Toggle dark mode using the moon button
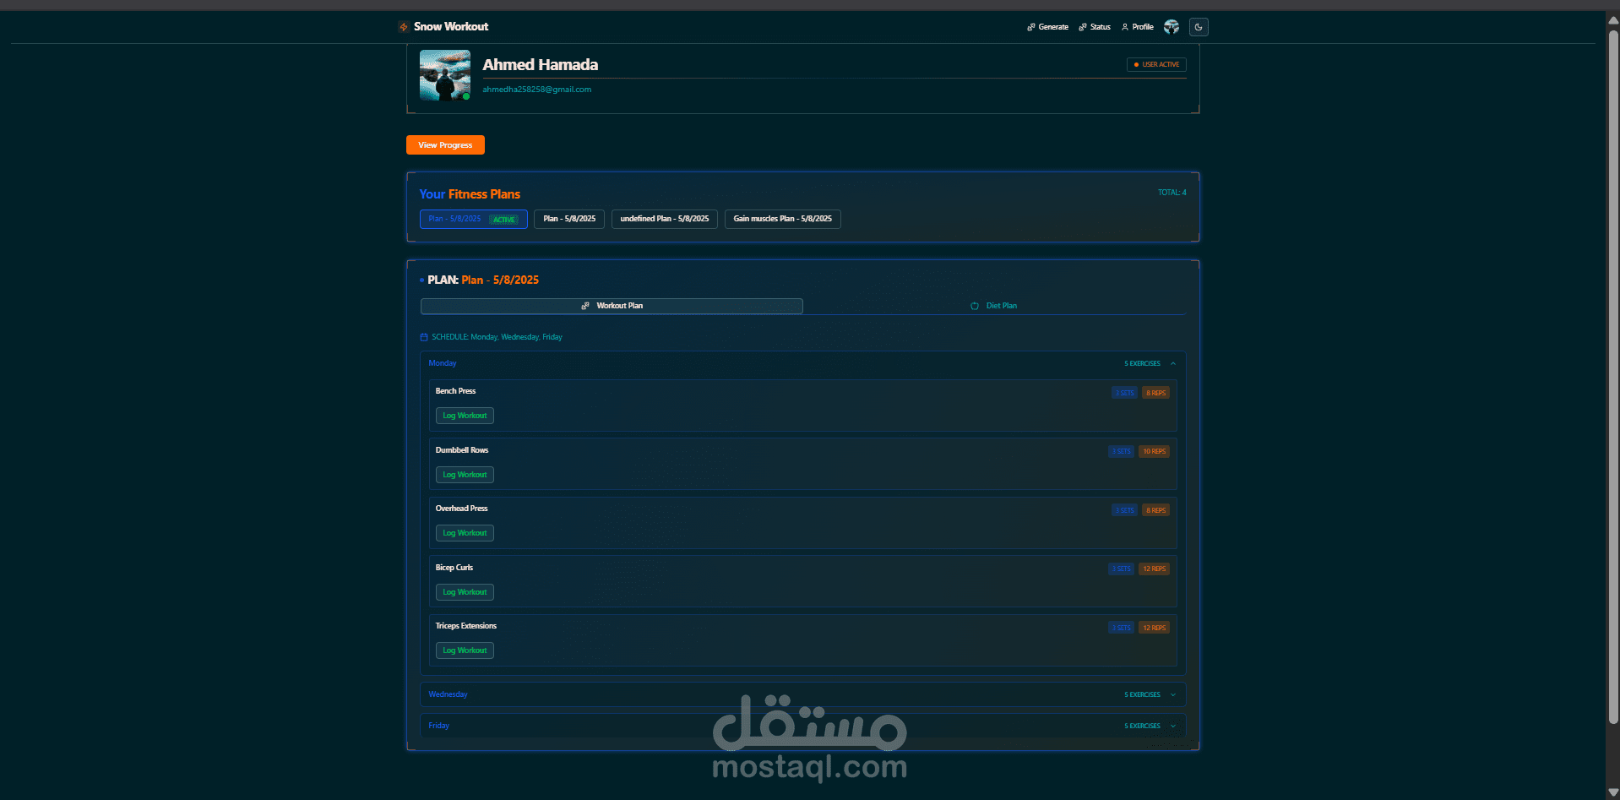Image resolution: width=1620 pixels, height=800 pixels. point(1198,26)
